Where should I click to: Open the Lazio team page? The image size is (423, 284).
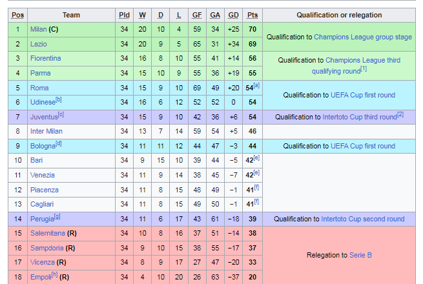(x=39, y=44)
